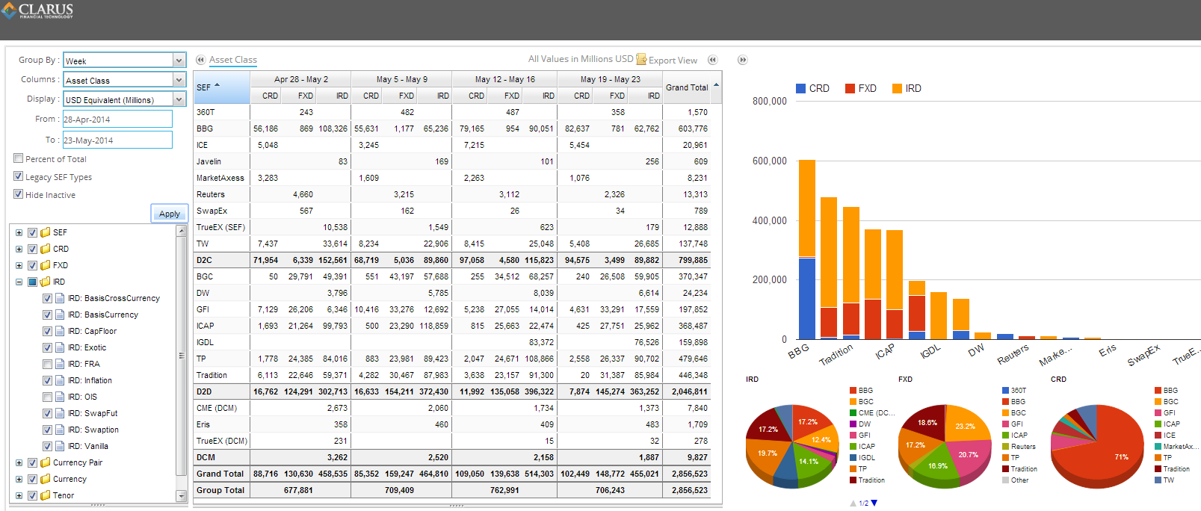Click the Export View icon
Image resolution: width=1201 pixels, height=511 pixels.
click(641, 59)
